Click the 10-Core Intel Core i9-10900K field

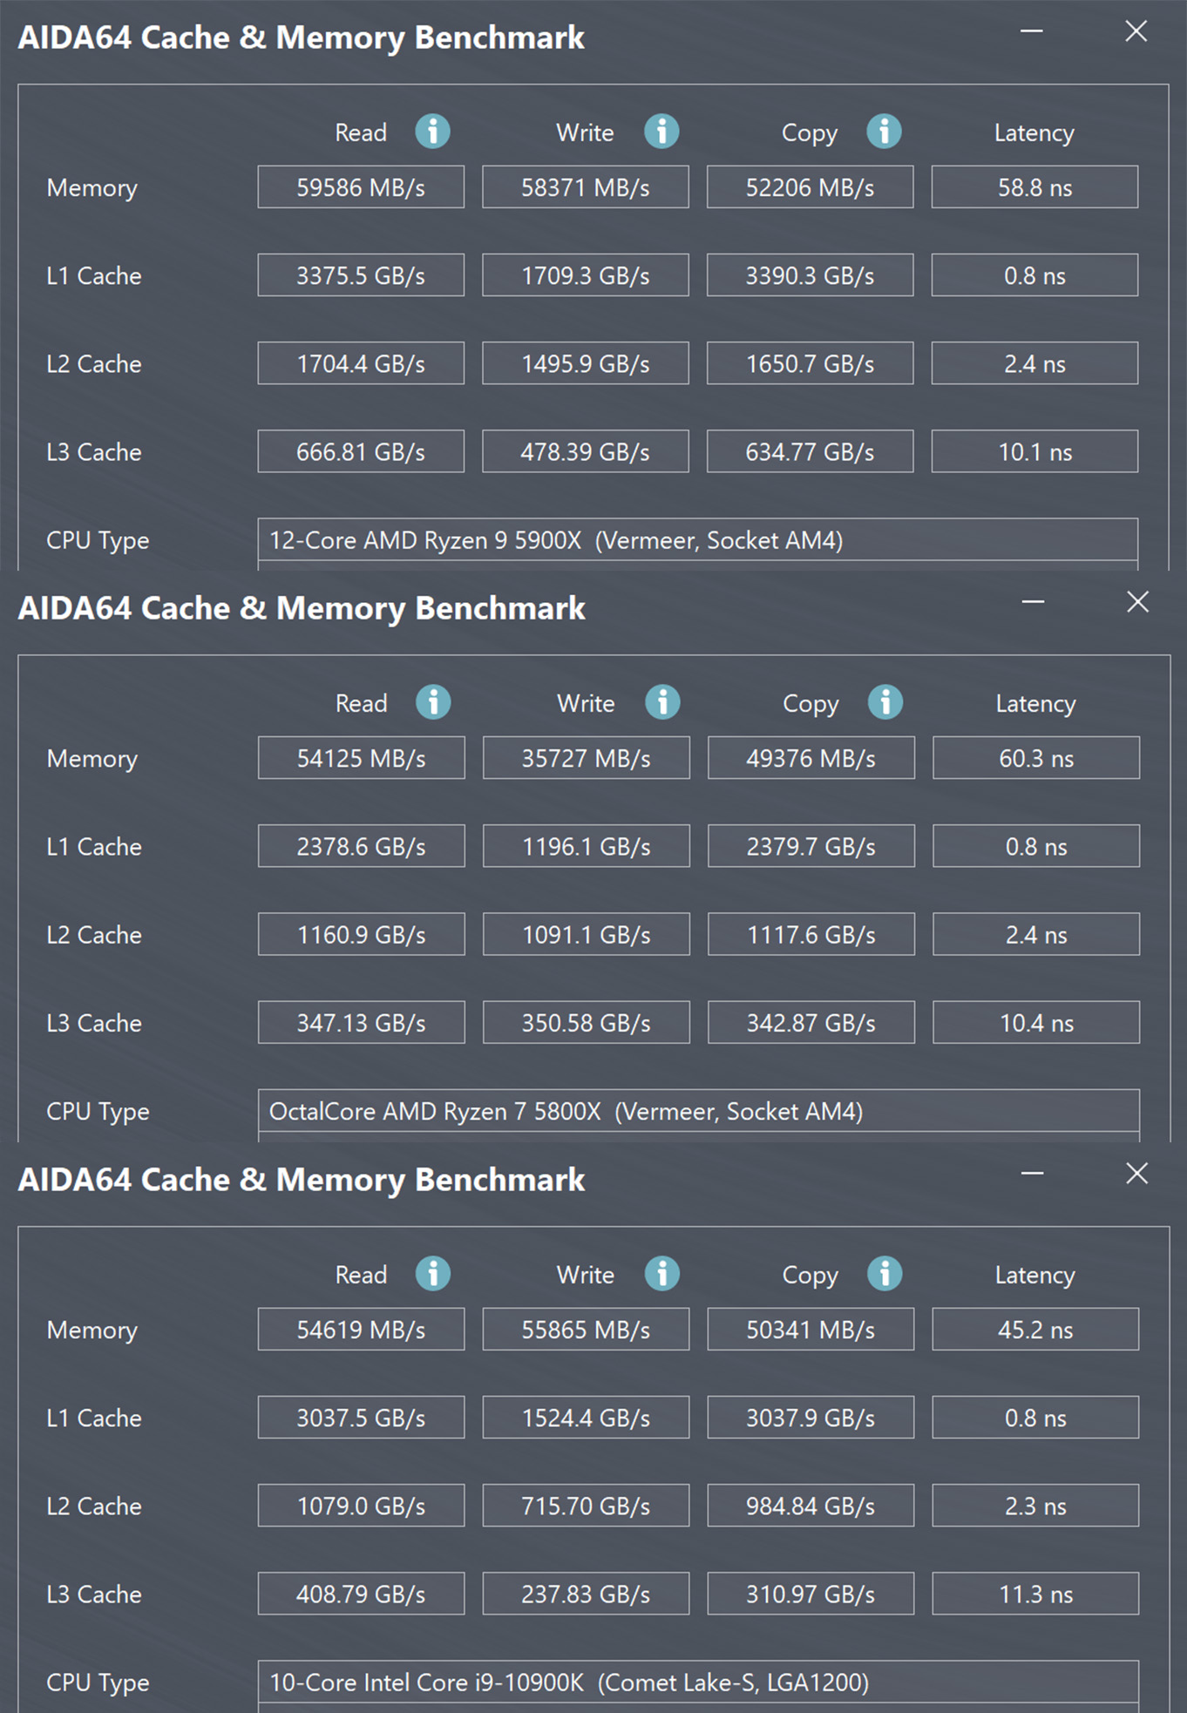click(697, 1682)
